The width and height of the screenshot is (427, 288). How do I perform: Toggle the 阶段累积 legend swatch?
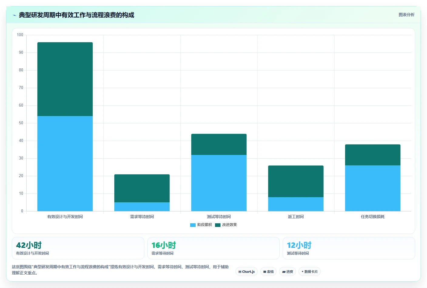pos(193,225)
